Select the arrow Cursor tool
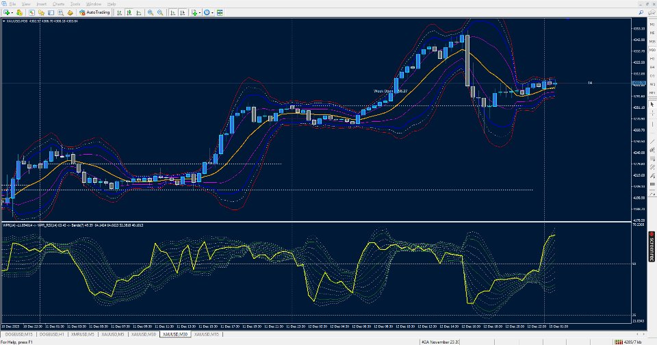 (x=652, y=104)
